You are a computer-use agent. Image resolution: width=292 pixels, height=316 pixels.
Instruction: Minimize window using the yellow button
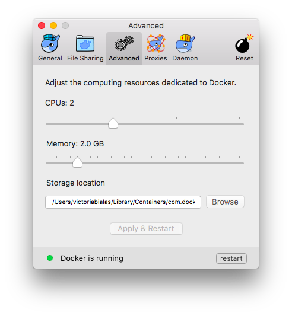tap(53, 25)
